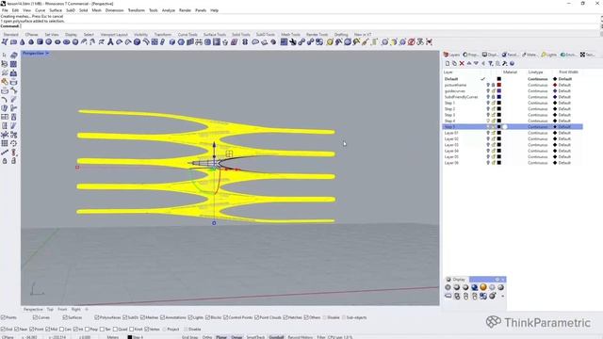Toggle Record History in status bar
Viewport: 603px width, 339px height.
[x=301, y=337]
